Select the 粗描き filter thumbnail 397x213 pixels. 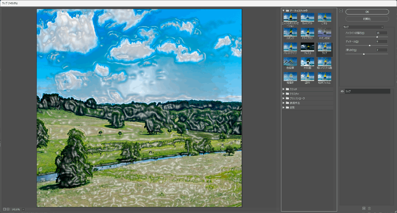pyautogui.click(x=290, y=77)
